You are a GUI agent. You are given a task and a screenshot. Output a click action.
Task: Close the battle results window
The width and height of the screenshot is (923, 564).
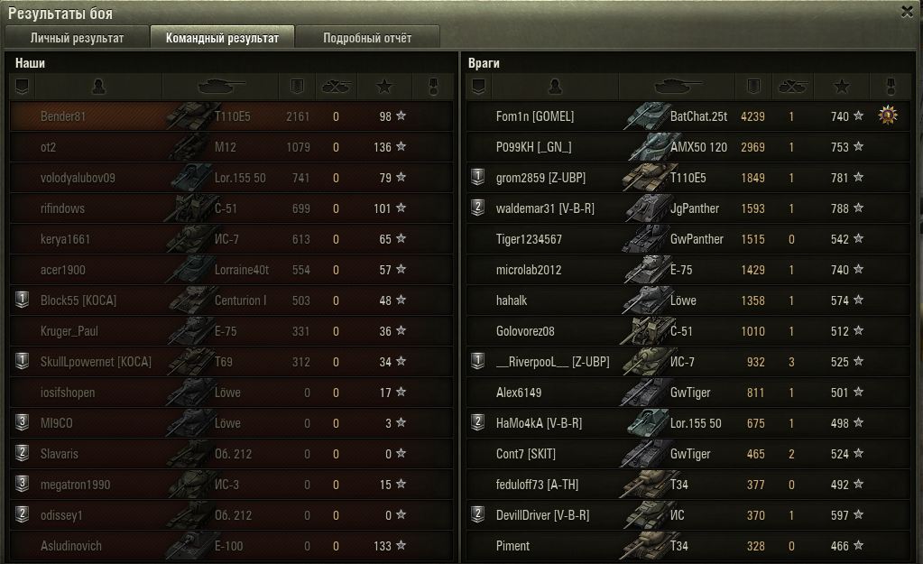(x=907, y=11)
